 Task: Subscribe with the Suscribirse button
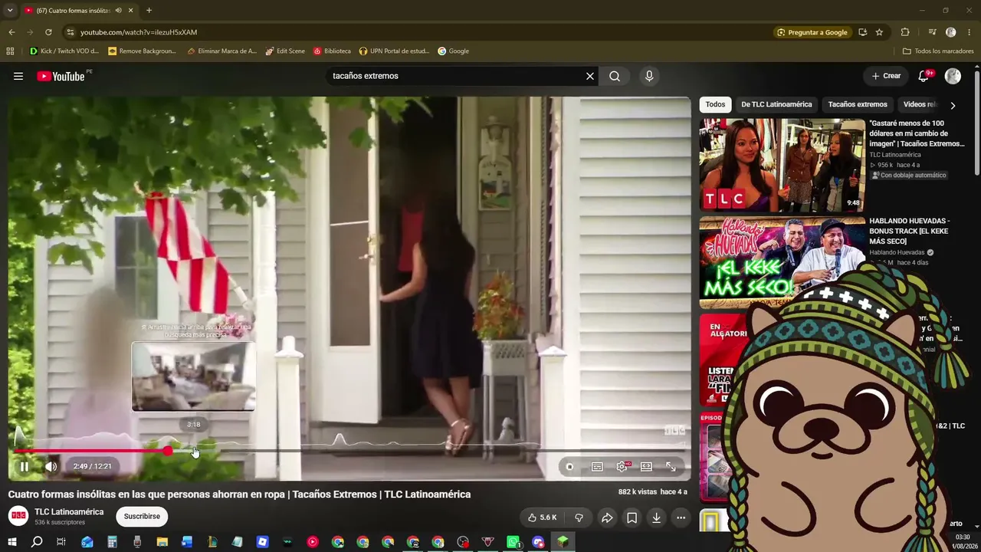pos(142,516)
